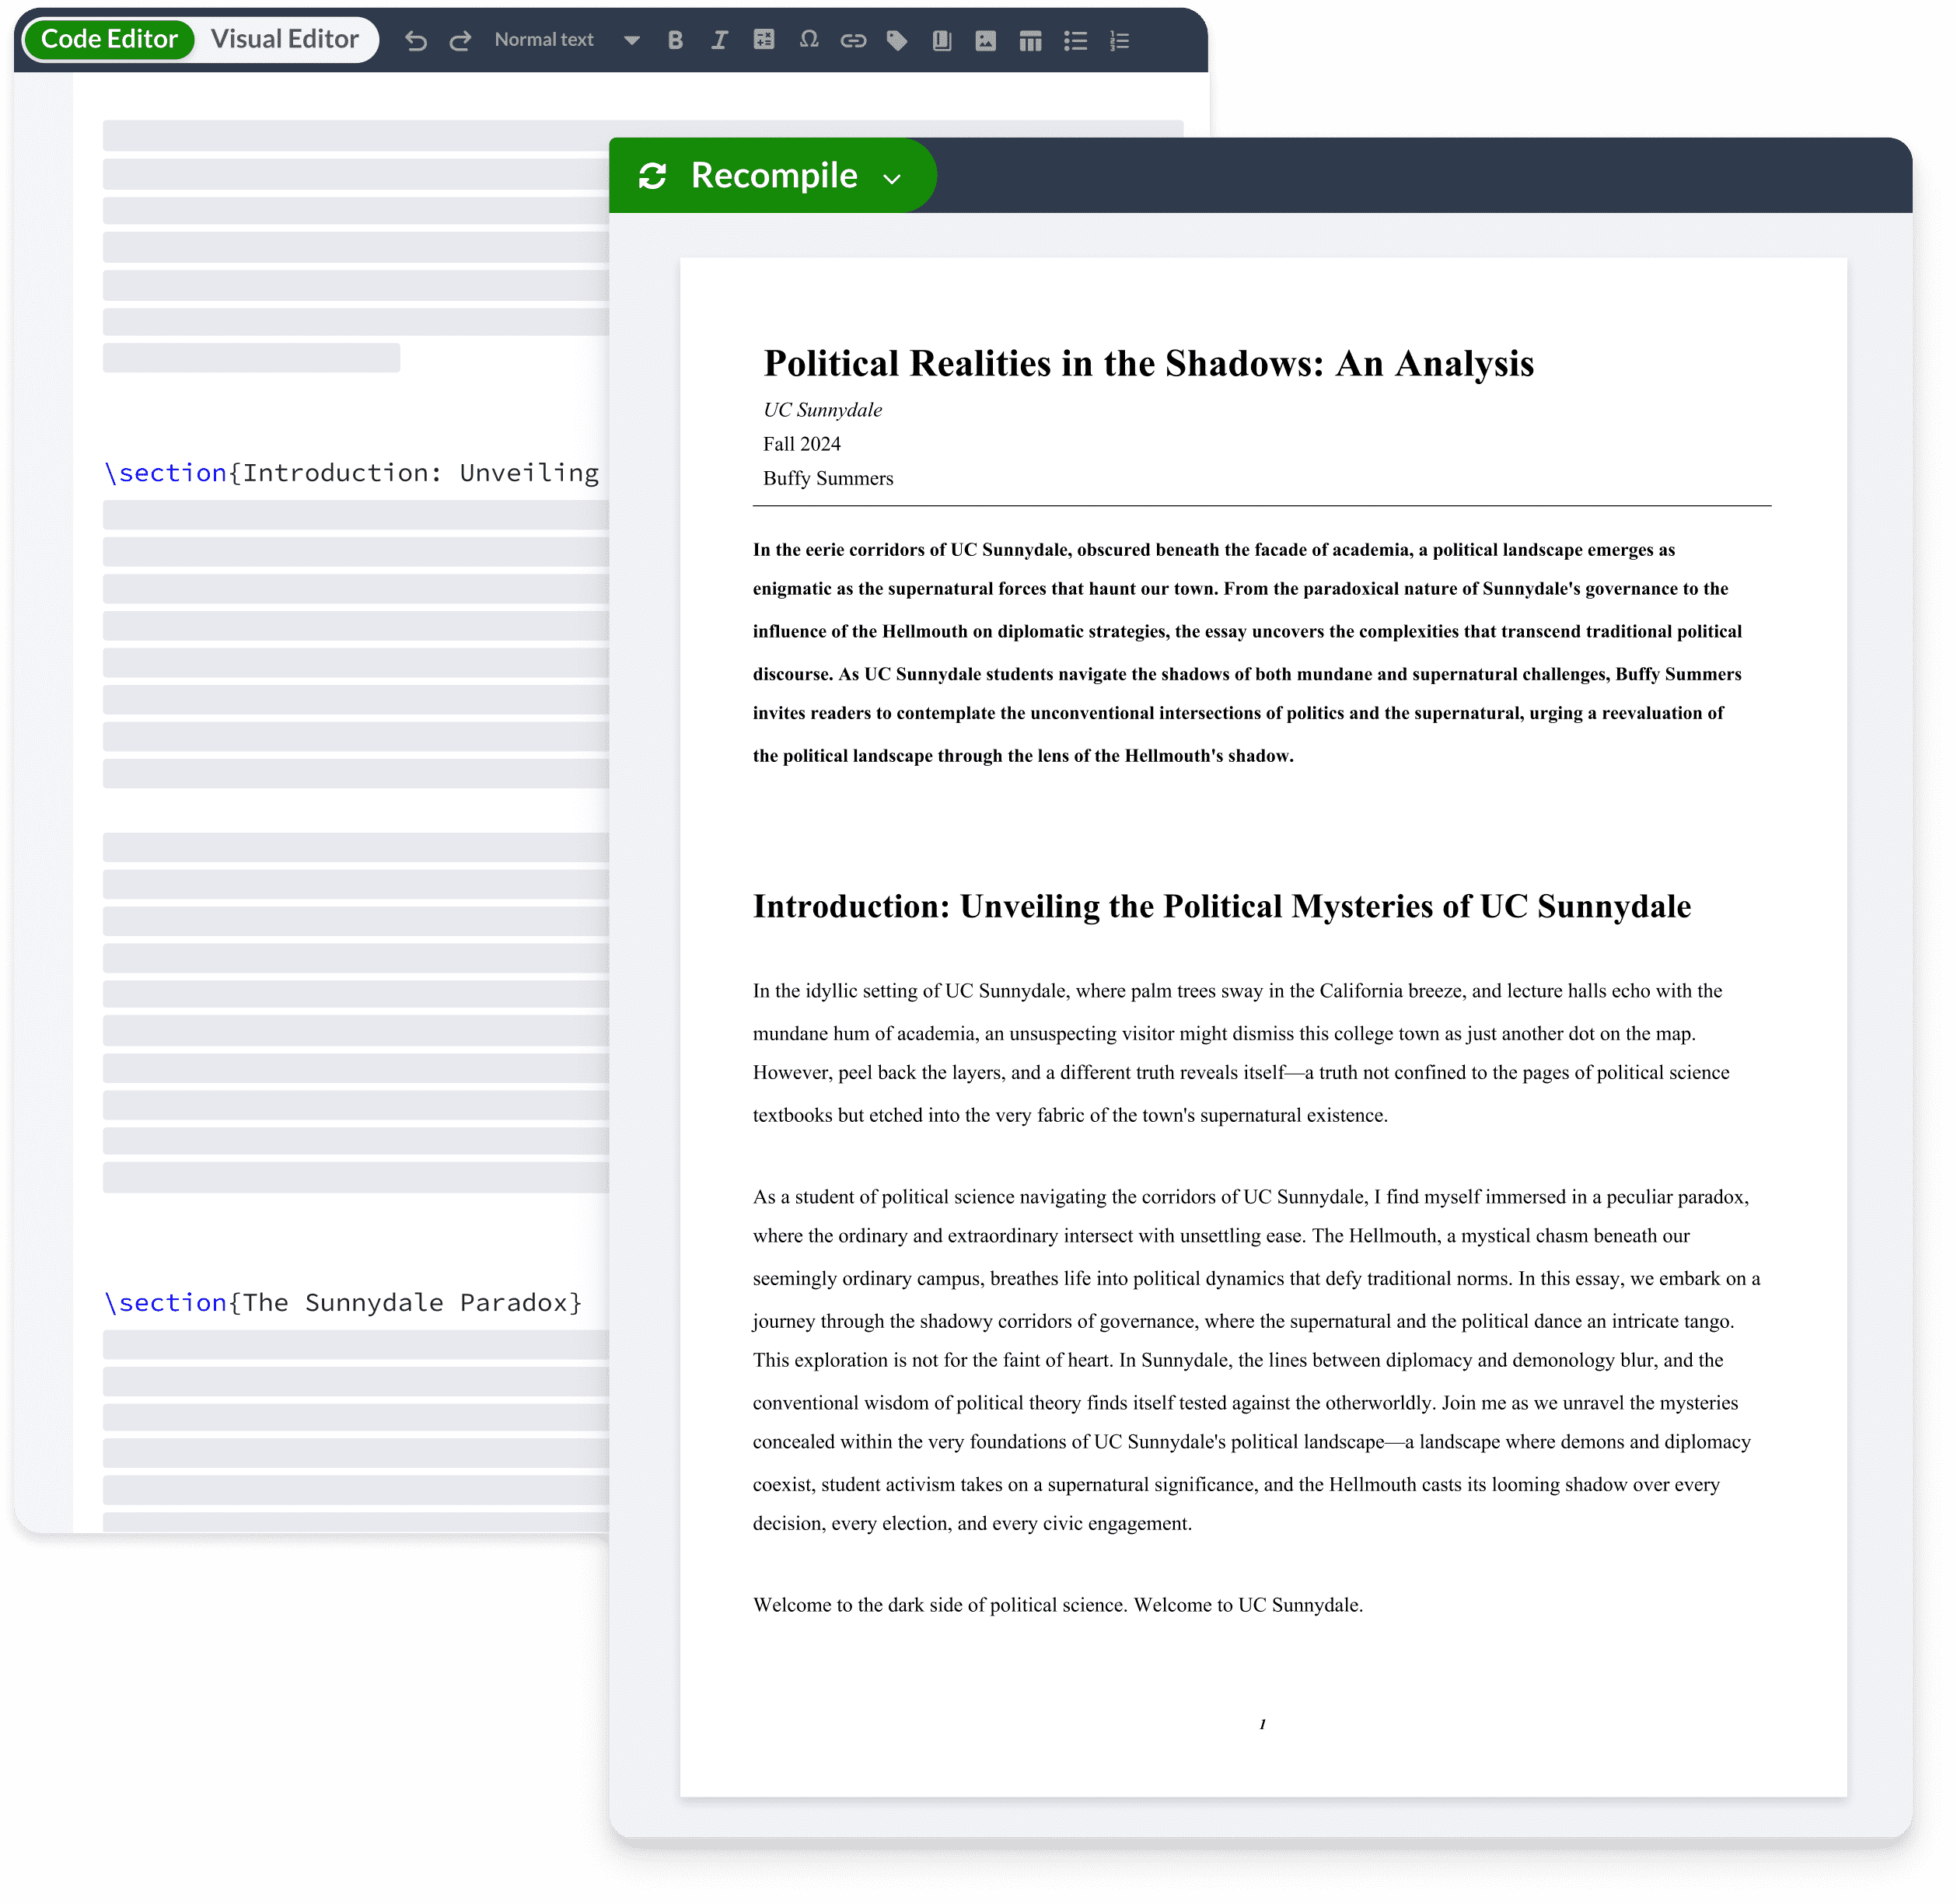This screenshot has width=1957, height=1904.
Task: Insert a figure
Action: point(985,40)
